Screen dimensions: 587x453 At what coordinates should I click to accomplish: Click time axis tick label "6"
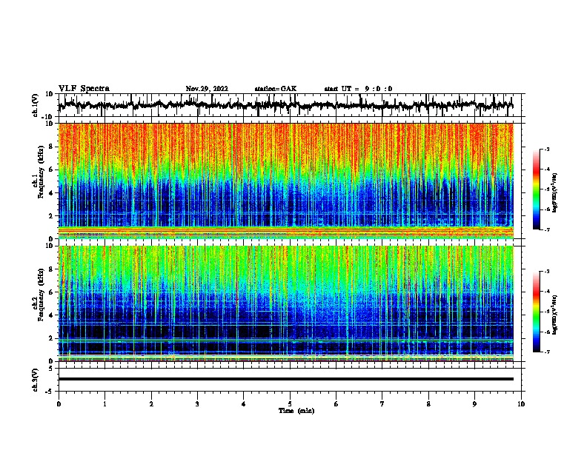tap(336, 404)
